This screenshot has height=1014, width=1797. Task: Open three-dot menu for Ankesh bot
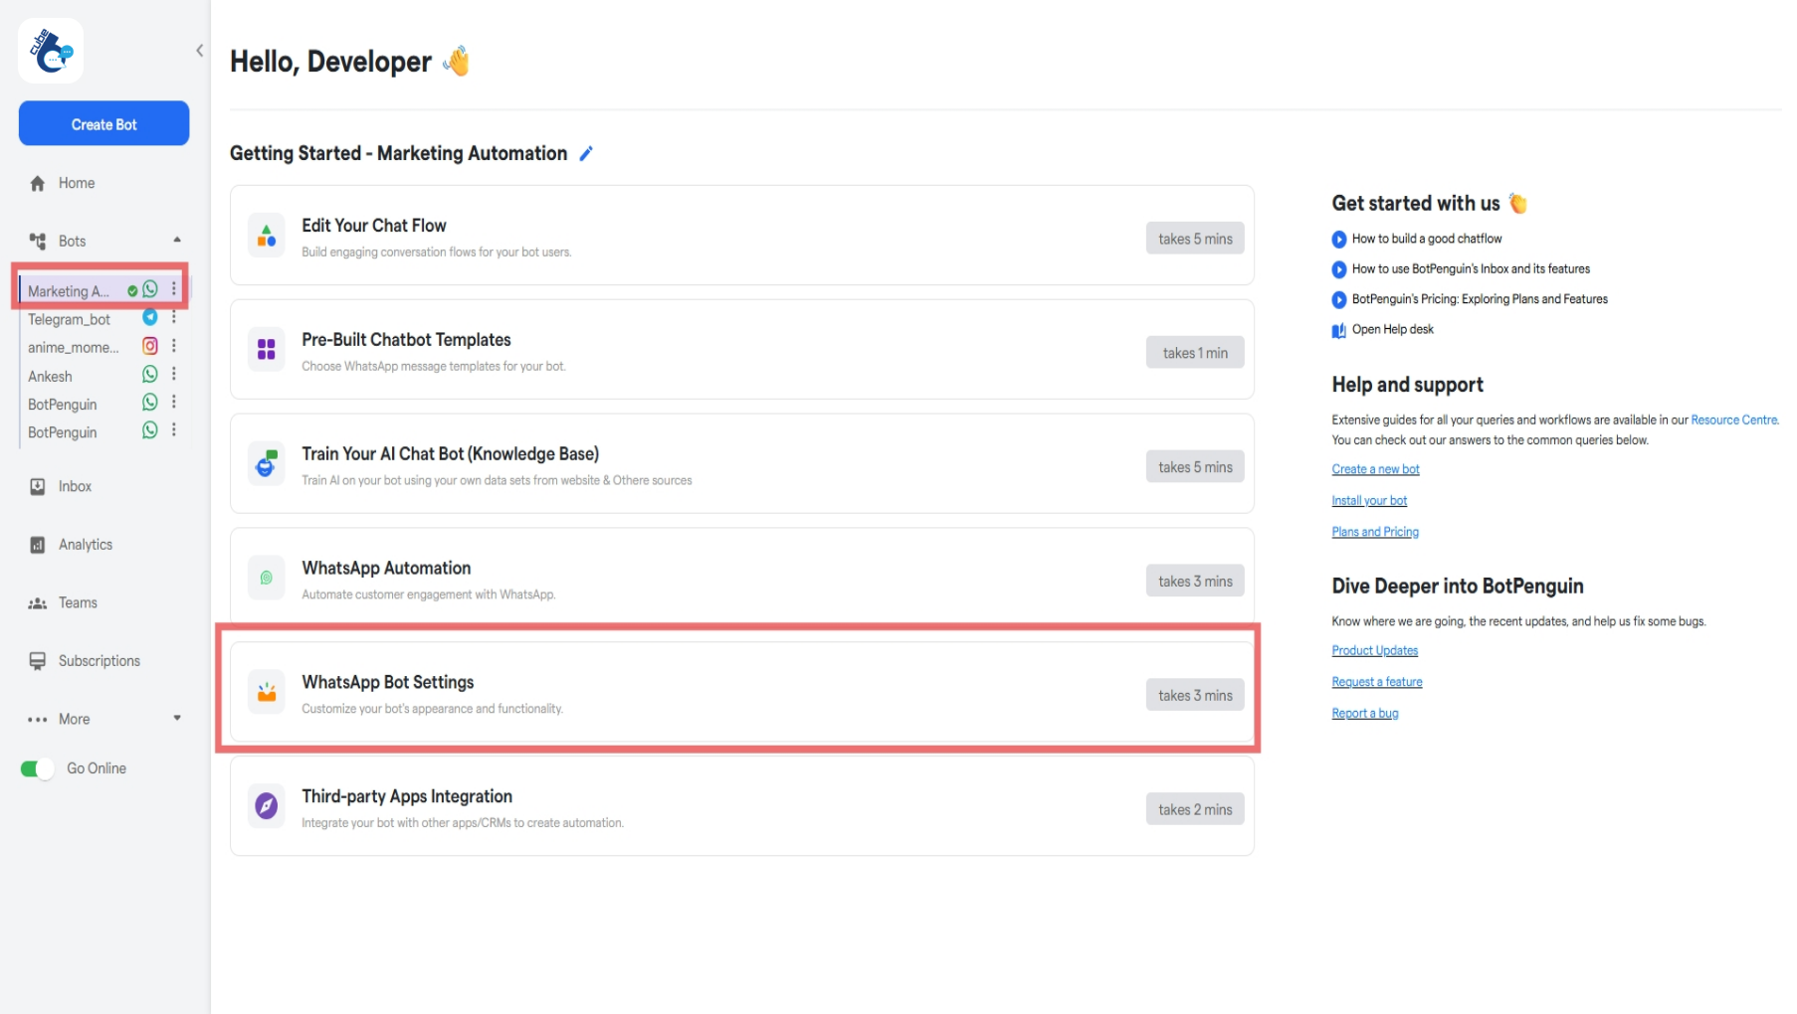pos(174,374)
